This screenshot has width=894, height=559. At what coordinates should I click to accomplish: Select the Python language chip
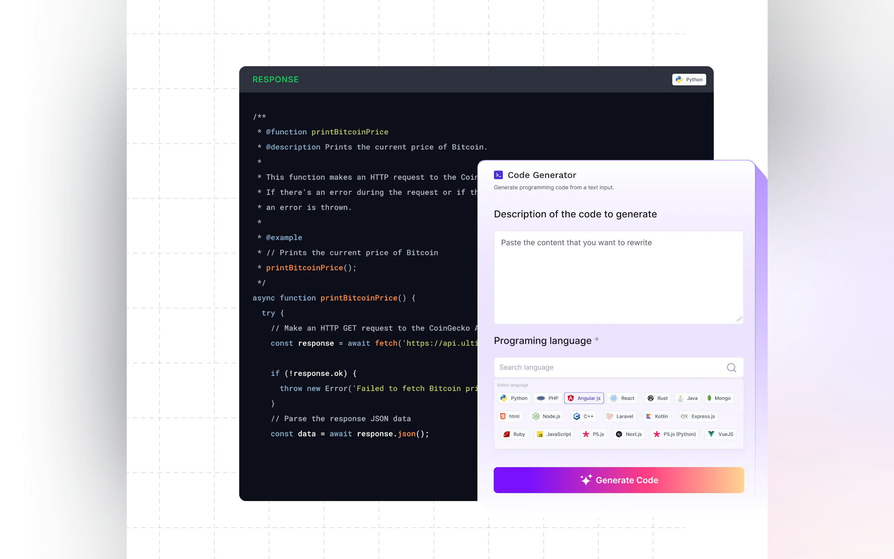(x=514, y=398)
